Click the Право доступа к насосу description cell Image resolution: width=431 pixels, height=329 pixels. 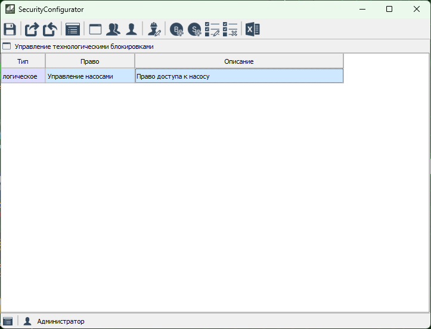[x=238, y=76]
